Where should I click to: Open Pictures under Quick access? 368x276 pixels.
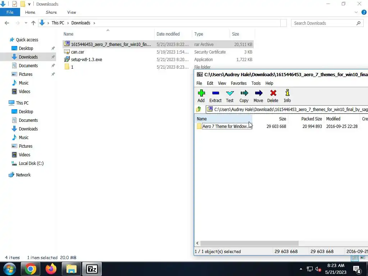[x=26, y=74]
